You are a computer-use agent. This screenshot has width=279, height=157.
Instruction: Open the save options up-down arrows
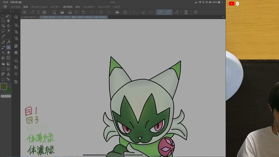click(x=76, y=12)
